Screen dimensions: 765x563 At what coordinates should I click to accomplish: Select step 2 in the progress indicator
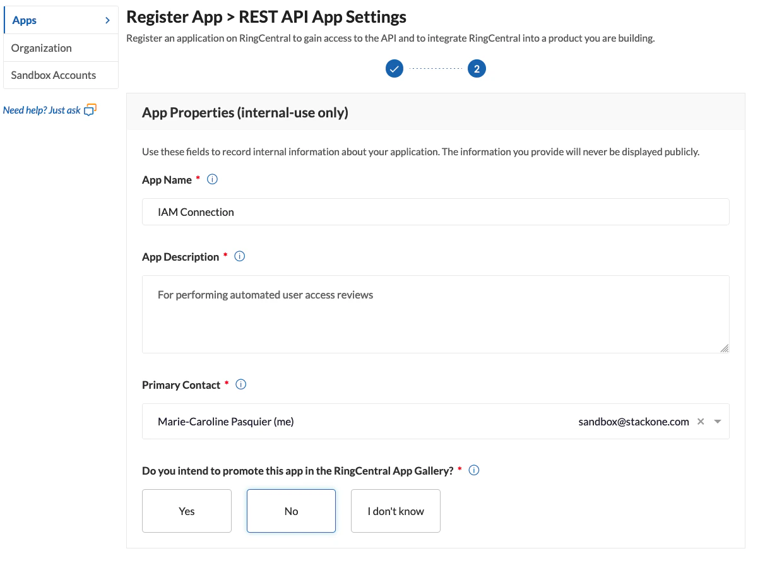tap(477, 68)
